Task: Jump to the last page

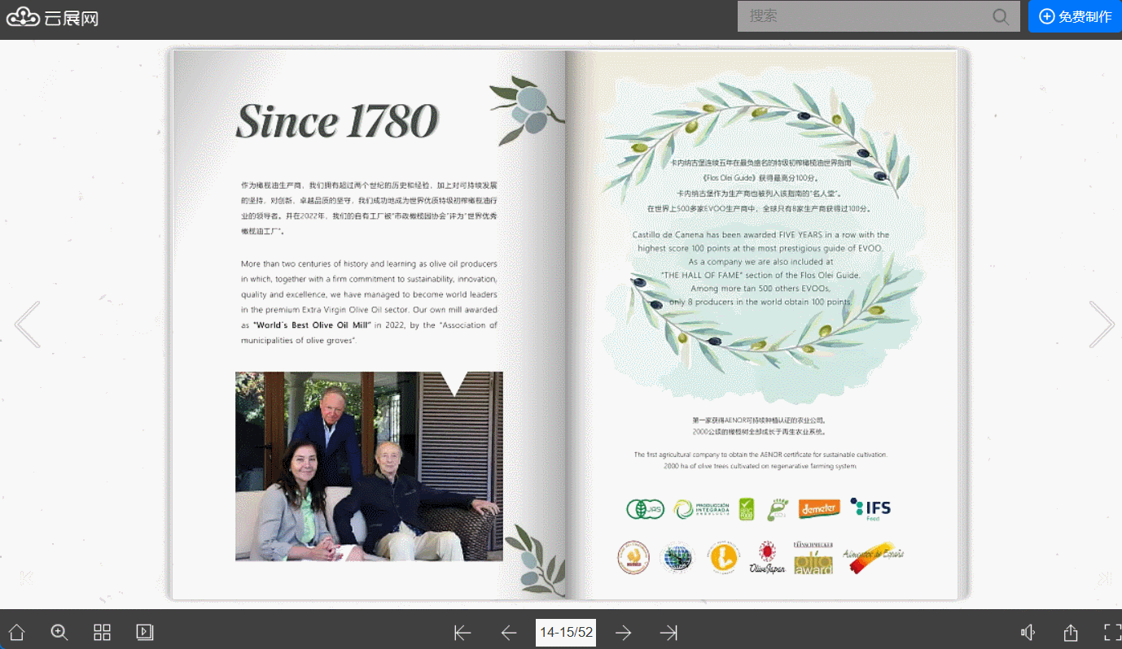Action: (x=669, y=633)
